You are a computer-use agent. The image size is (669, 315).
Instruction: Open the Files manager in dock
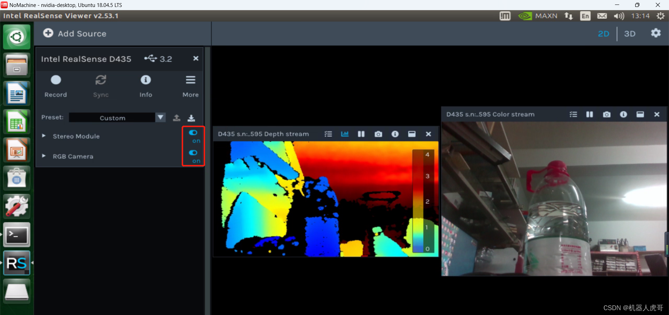pos(17,65)
